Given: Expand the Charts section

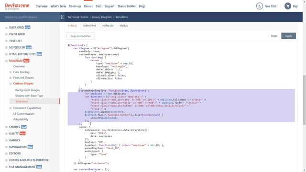Looking at the screenshot, I should point(6,127).
